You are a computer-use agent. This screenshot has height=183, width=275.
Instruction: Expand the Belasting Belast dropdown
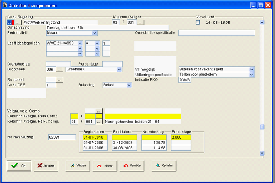coord(129,85)
